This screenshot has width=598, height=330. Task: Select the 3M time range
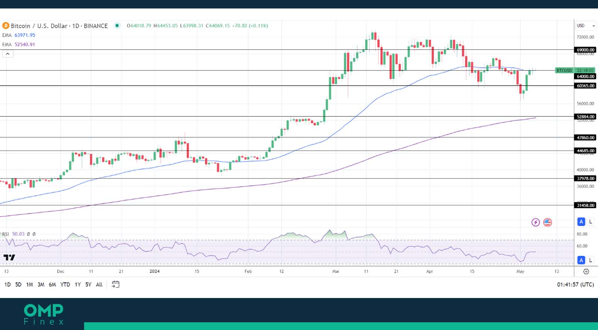pyautogui.click(x=41, y=285)
